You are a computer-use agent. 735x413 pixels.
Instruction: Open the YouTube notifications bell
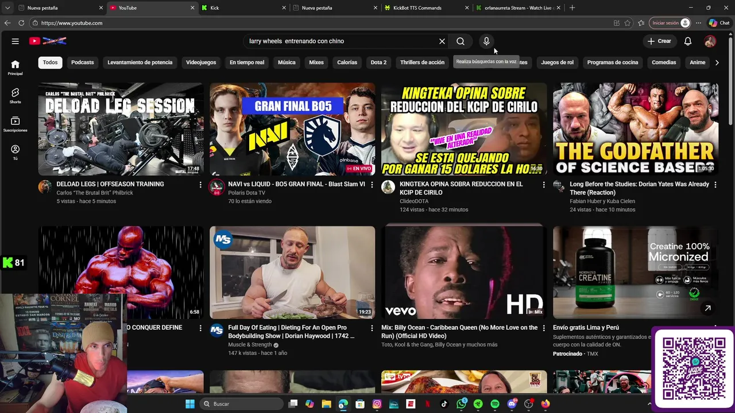(688, 41)
